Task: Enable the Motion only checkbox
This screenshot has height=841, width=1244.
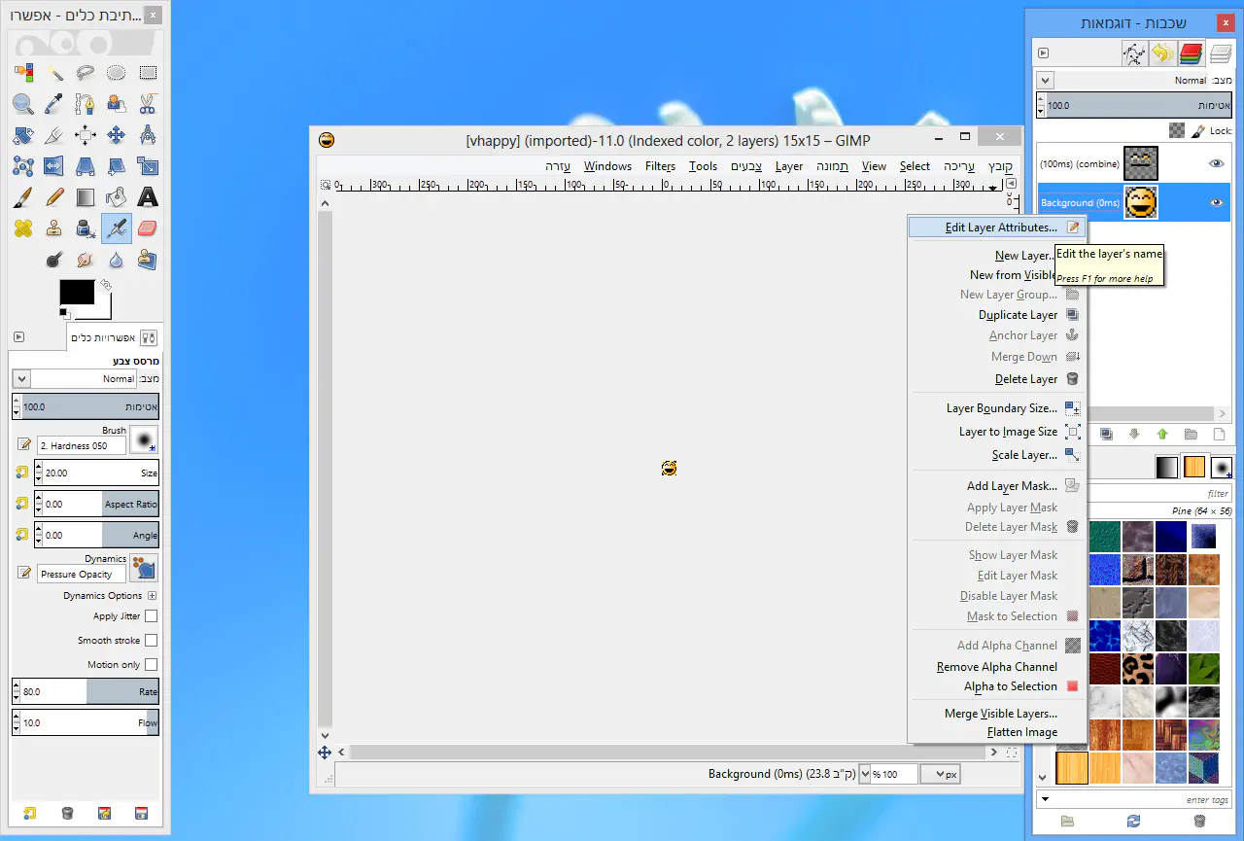Action: pyautogui.click(x=151, y=665)
